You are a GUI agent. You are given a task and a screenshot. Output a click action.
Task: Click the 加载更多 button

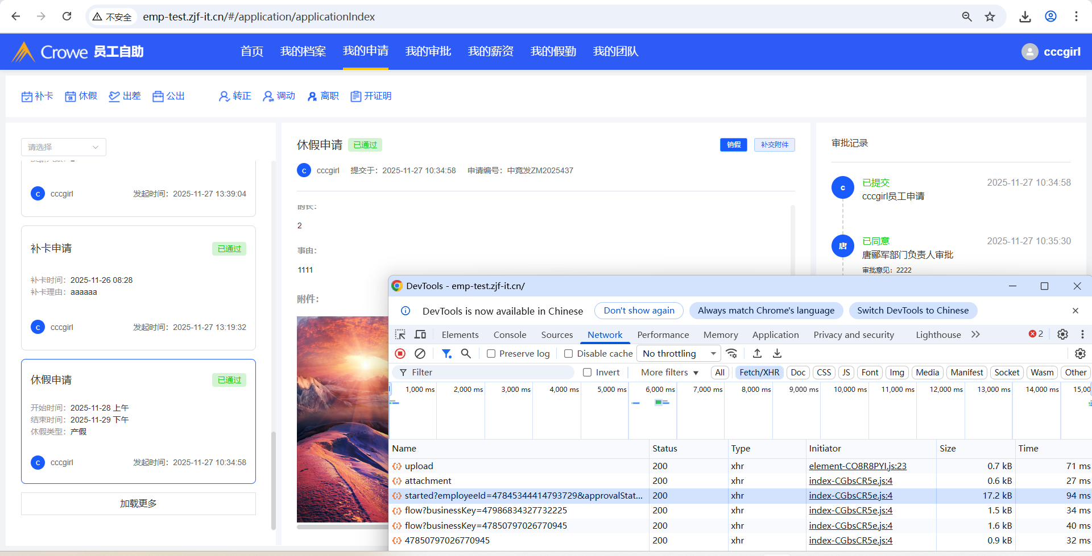click(x=138, y=504)
